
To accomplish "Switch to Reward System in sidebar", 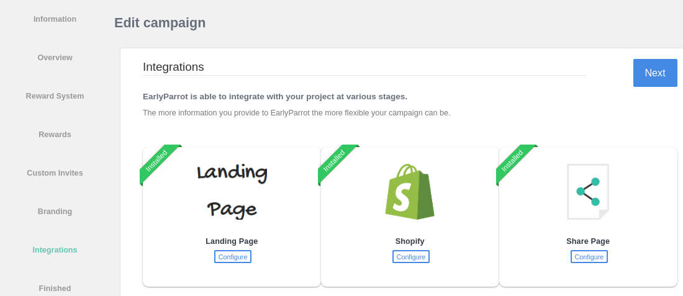I will [55, 96].
